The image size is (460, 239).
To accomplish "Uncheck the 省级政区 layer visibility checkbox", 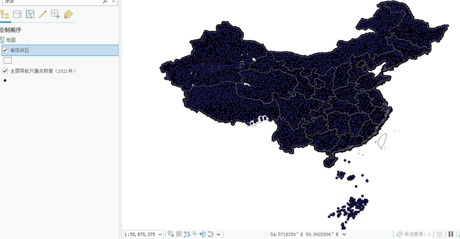I will (5, 50).
